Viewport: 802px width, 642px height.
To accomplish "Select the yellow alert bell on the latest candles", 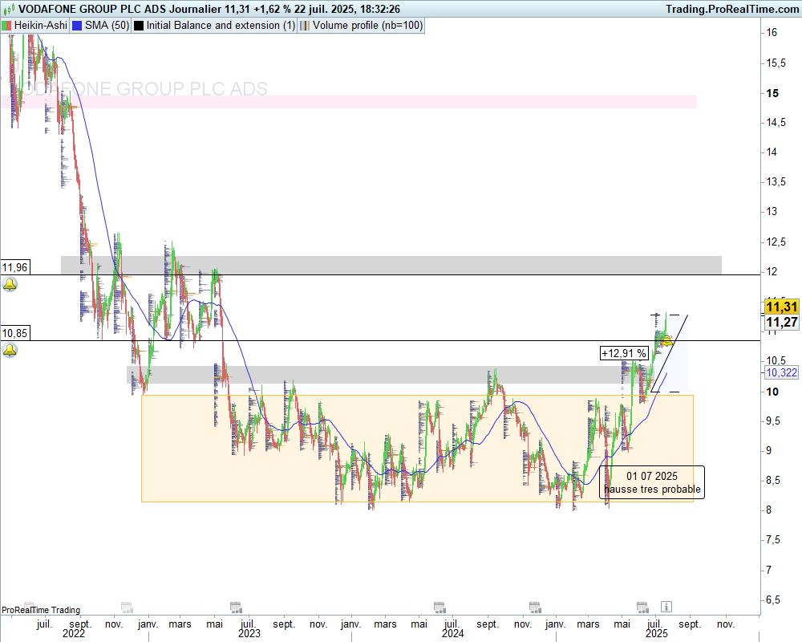I will tap(665, 340).
